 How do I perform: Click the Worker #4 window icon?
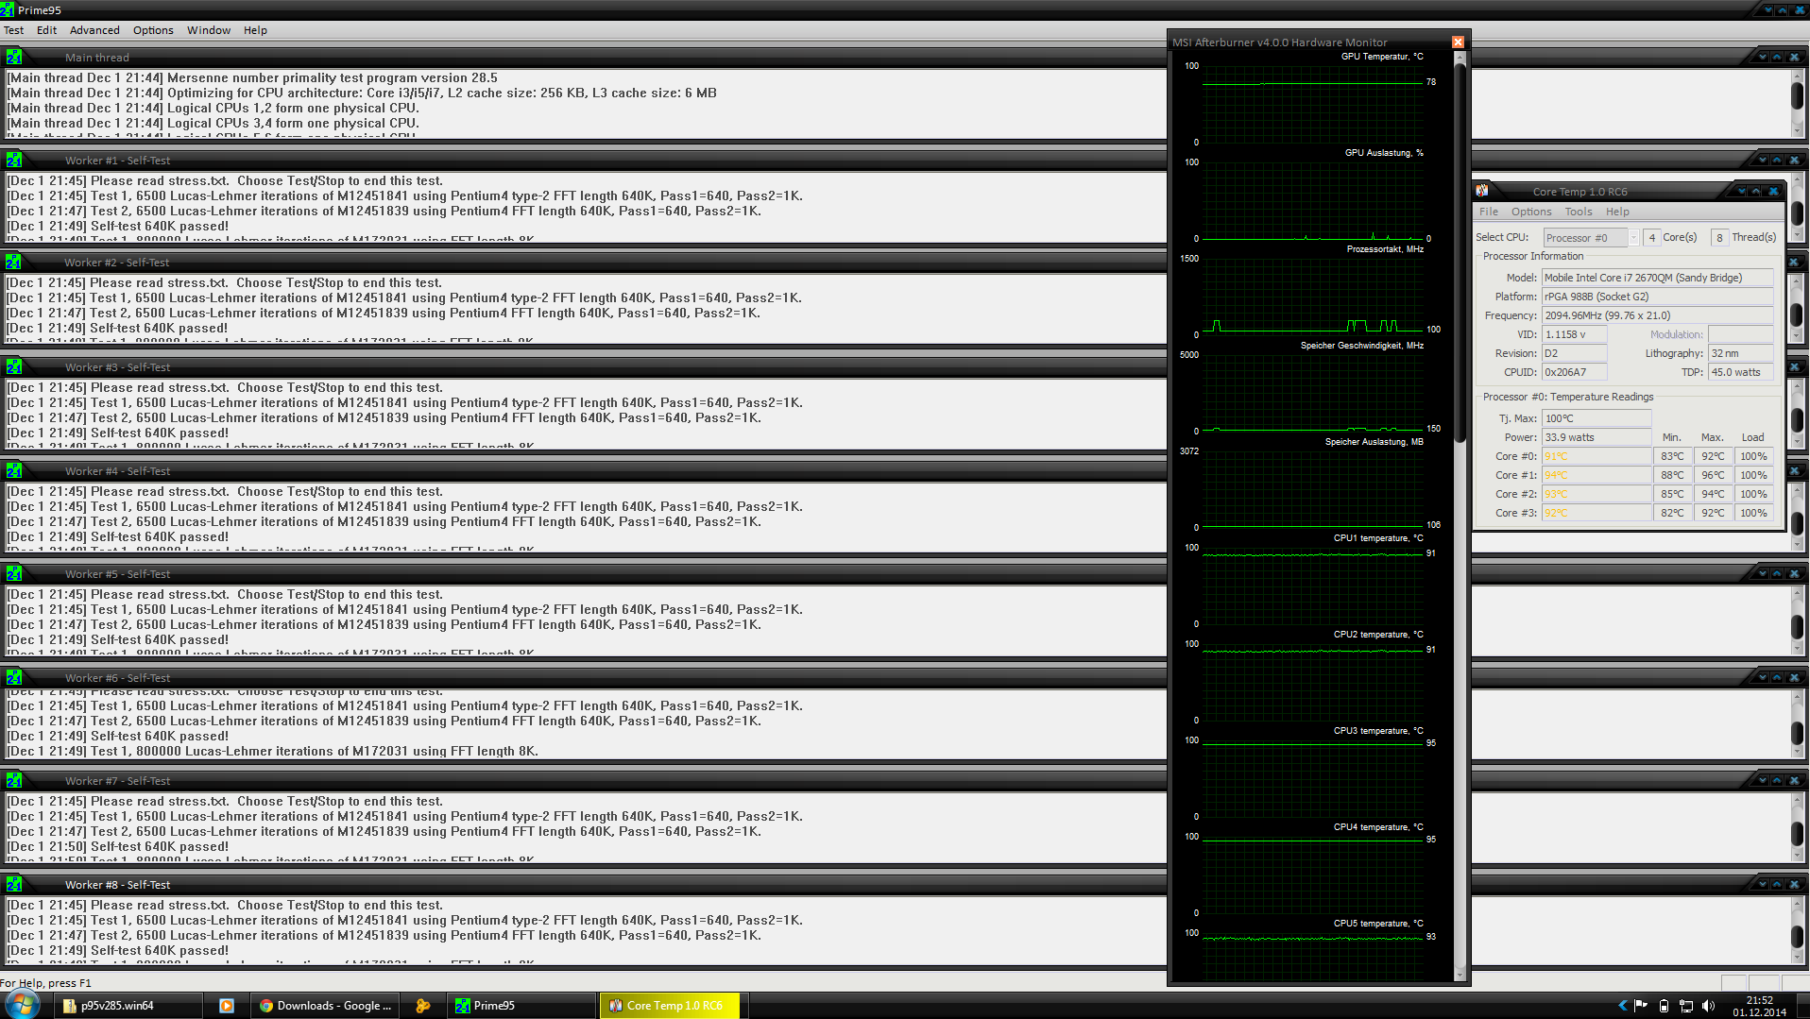click(x=14, y=470)
